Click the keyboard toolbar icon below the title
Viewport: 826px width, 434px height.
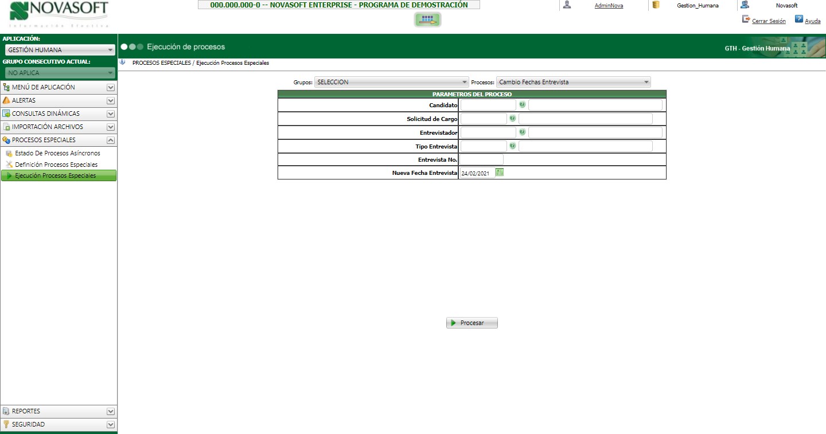[428, 20]
